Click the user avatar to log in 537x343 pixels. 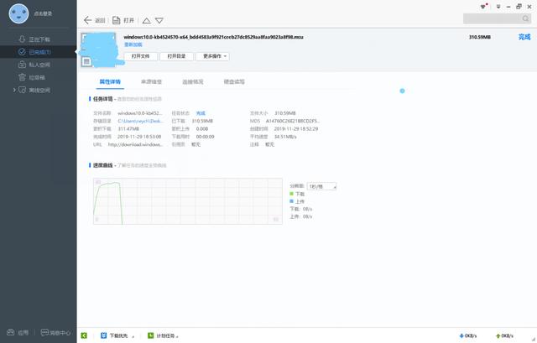18,13
